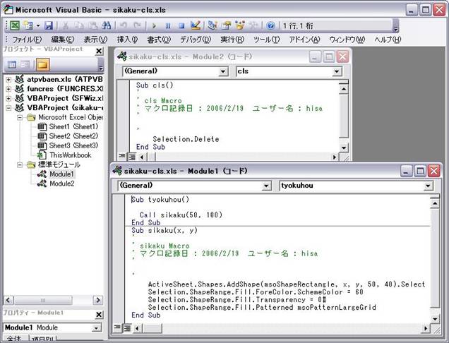Switch to Procedure View in Module1 window
Viewport: 449px width, 343px height.
tap(116, 327)
